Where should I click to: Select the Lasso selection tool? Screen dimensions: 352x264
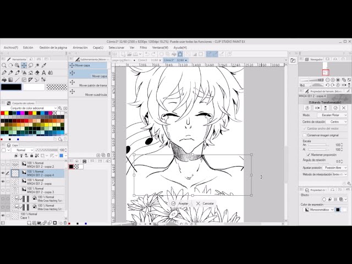(x=31, y=65)
